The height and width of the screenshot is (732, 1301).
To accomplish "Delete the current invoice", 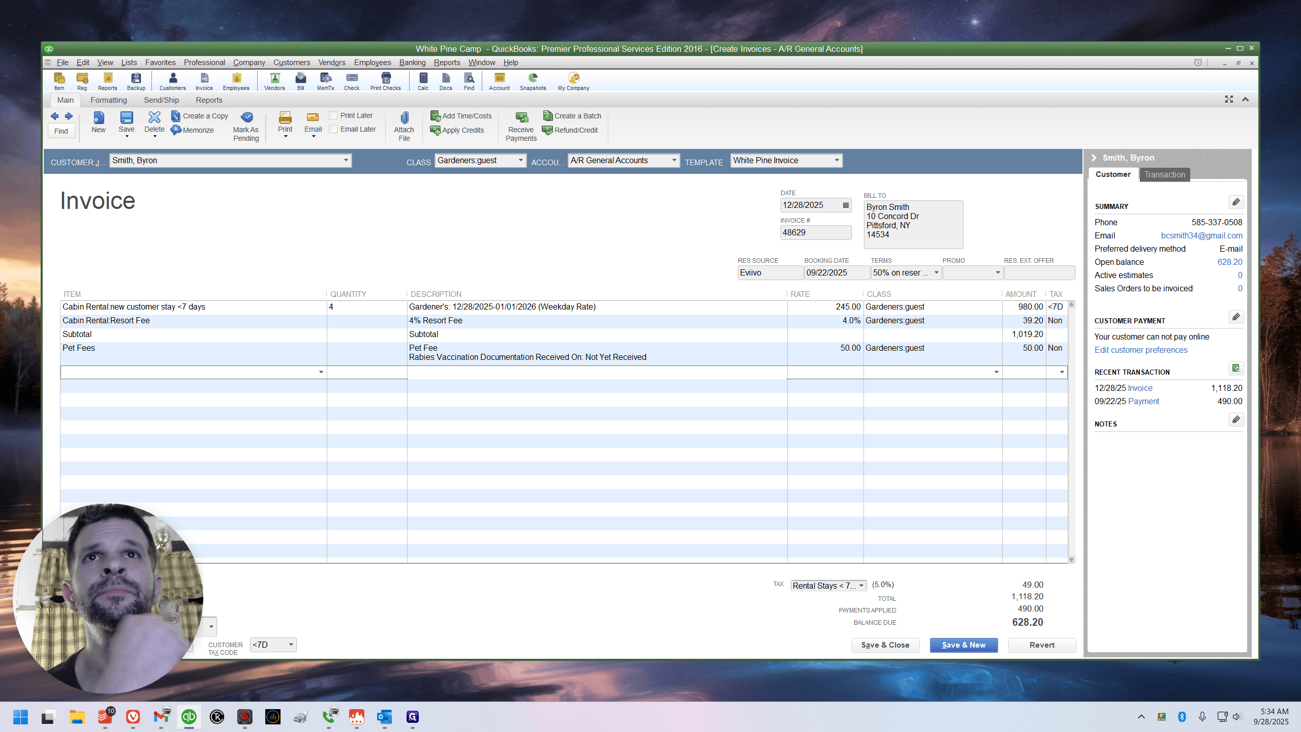I will coord(154,124).
